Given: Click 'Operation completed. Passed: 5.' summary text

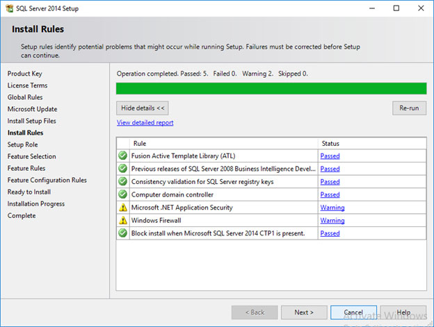Looking at the screenshot, I should [163, 74].
